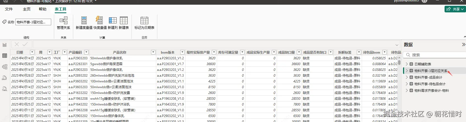
Task: Click the 新建列 new column icon
Action: click(113, 21)
